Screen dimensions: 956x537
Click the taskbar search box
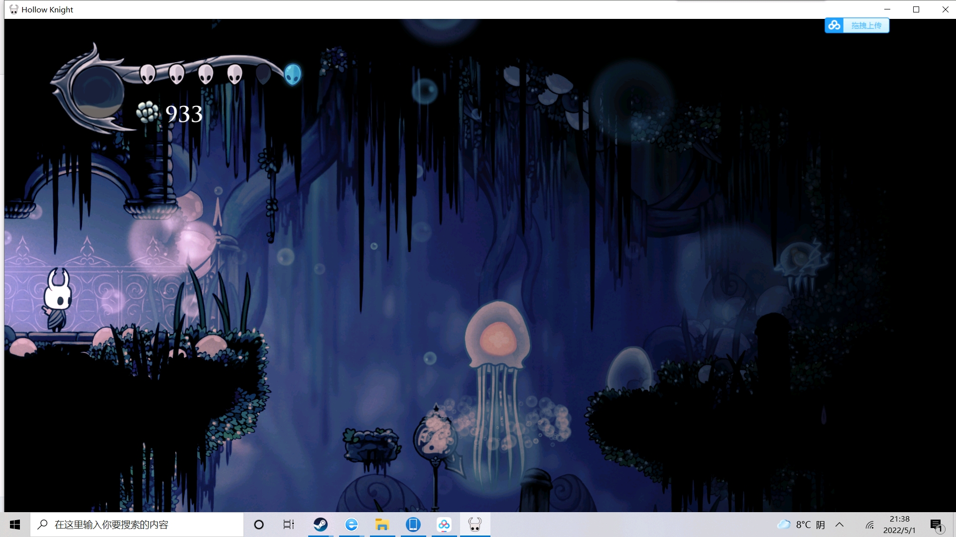(x=137, y=525)
